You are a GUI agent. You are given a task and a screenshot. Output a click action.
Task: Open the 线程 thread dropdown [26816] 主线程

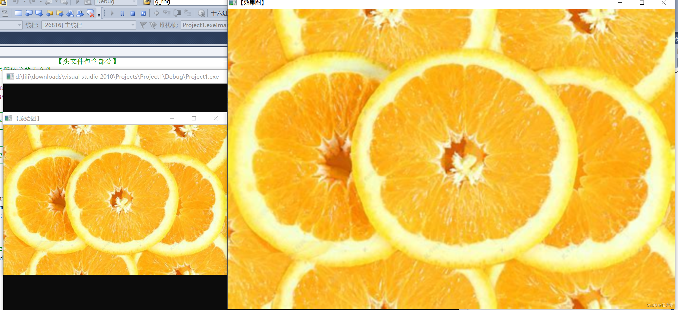pos(88,25)
